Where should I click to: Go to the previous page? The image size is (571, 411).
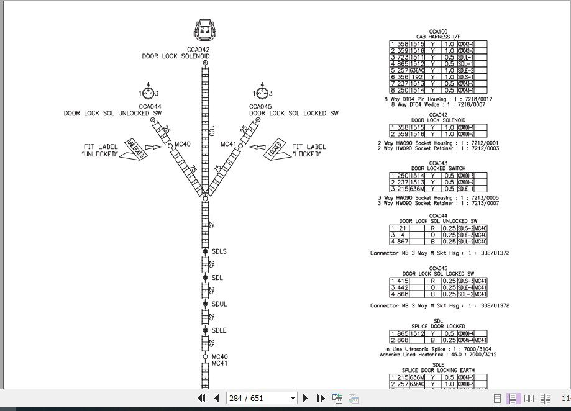[x=217, y=398]
